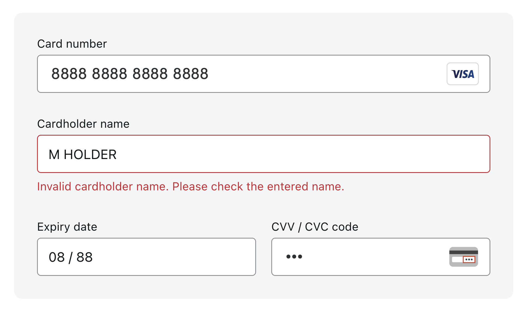Click the "CVV / CVC code" label
Image resolution: width=529 pixels, height=311 pixels.
315,227
